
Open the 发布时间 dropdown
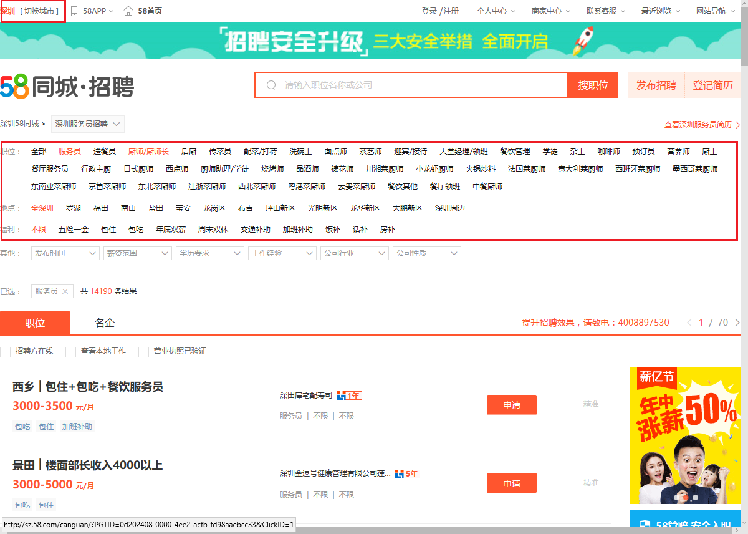[65, 253]
